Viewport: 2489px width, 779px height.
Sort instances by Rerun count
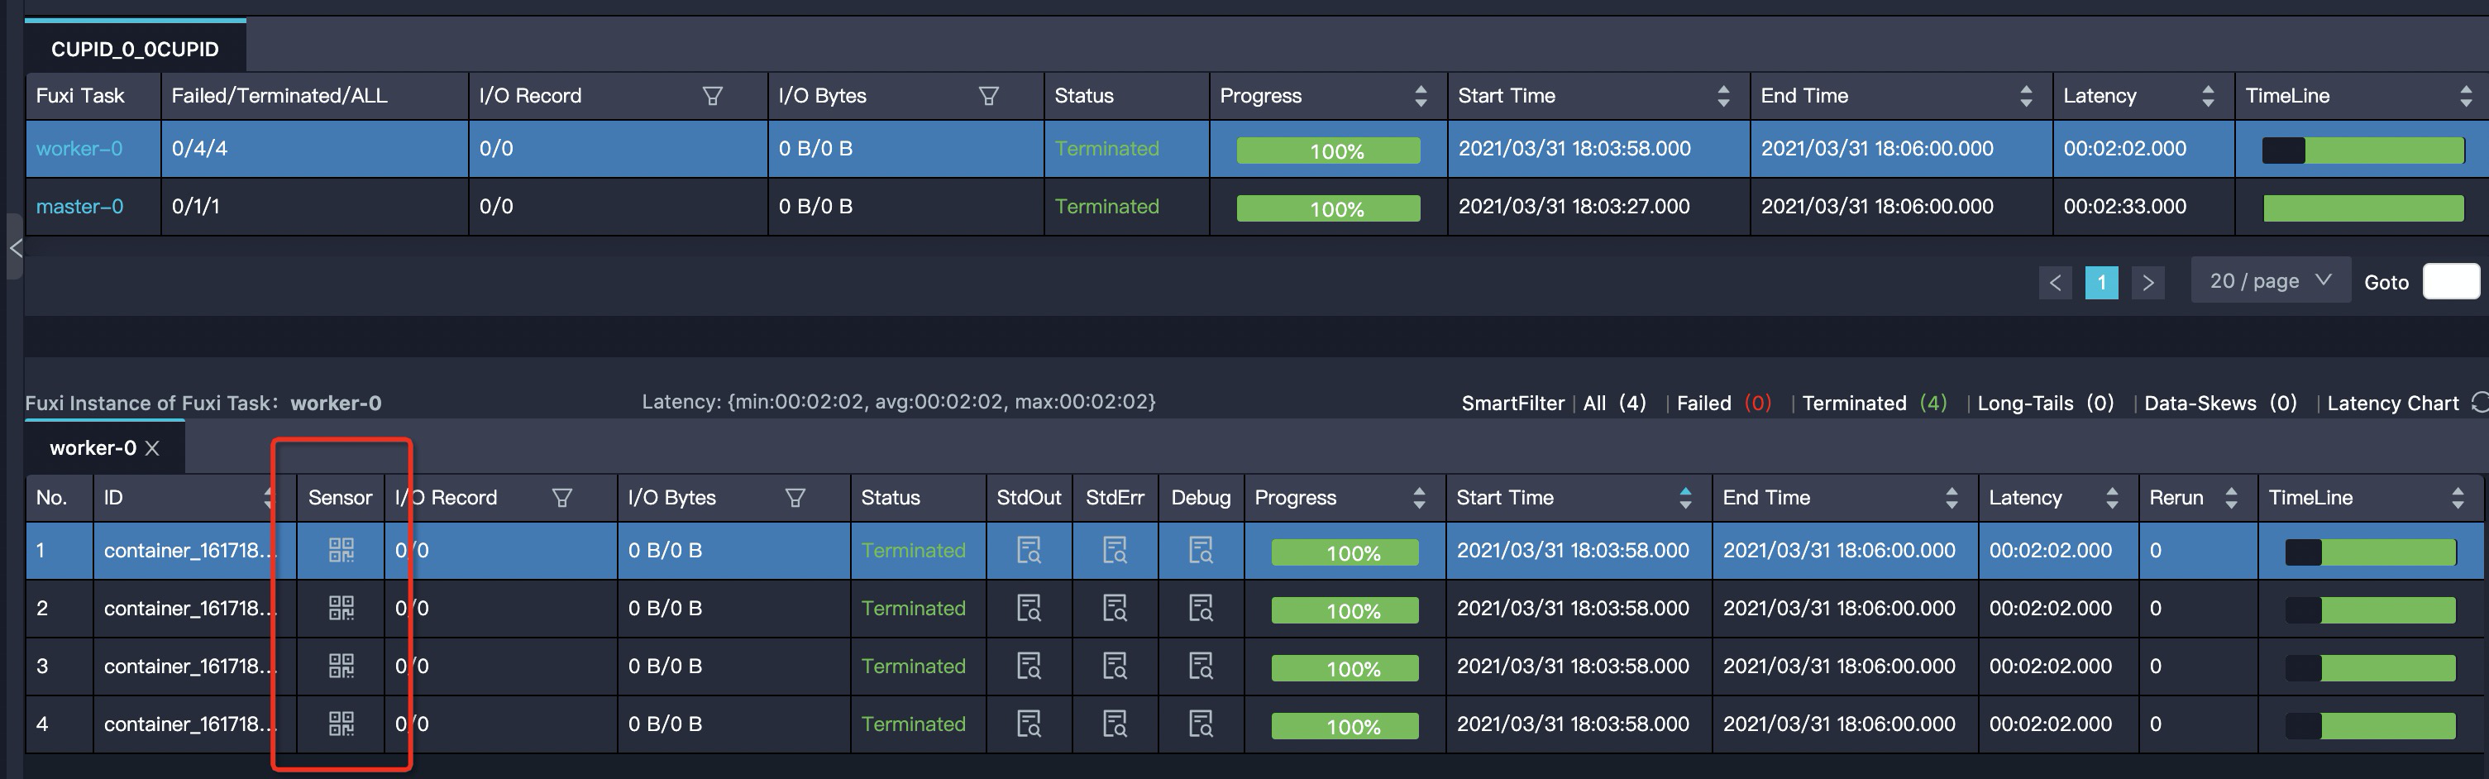[x=2231, y=498]
